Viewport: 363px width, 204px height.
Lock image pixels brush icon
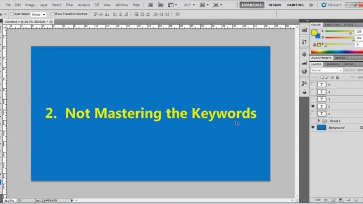click(327, 77)
